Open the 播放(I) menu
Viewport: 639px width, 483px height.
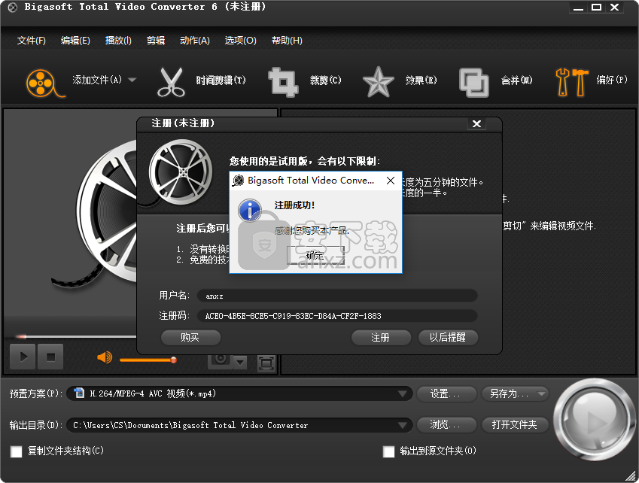118,41
